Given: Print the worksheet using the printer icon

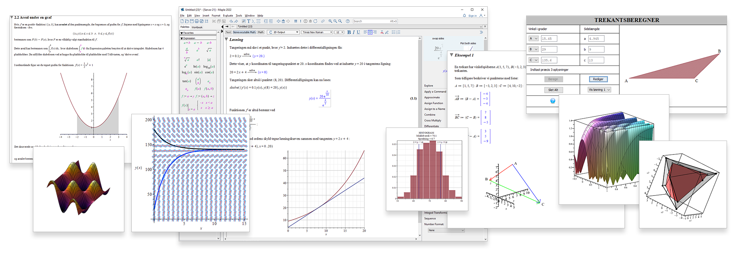Looking at the screenshot, I should [x=196, y=21].
